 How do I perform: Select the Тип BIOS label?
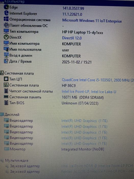click(17, 103)
